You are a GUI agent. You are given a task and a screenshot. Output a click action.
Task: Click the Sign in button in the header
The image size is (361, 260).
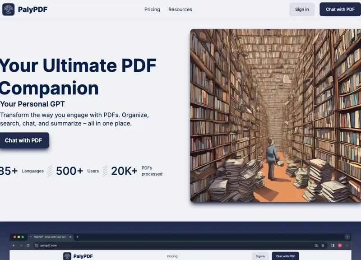click(x=301, y=9)
